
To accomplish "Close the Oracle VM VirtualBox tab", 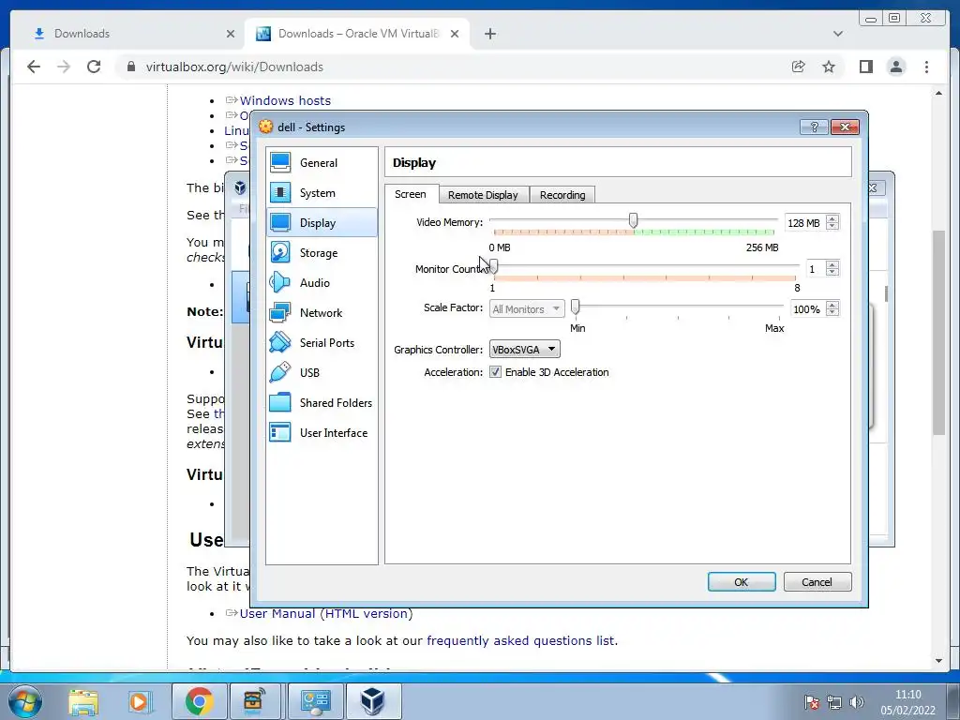I will click(x=455, y=34).
